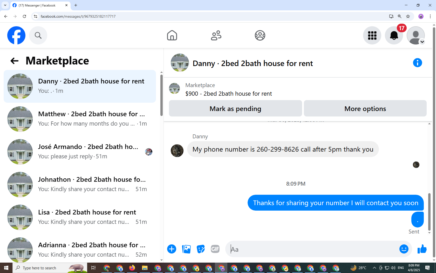Open the GIF picker
This screenshot has height=273, width=436.
click(x=215, y=249)
